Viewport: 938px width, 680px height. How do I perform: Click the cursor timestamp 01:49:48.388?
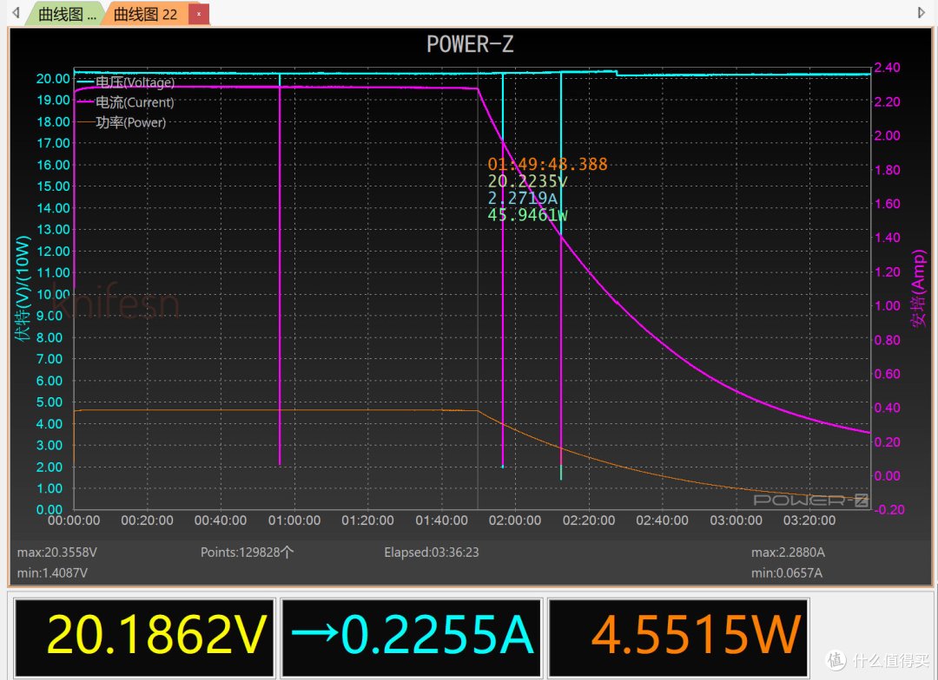[547, 164]
